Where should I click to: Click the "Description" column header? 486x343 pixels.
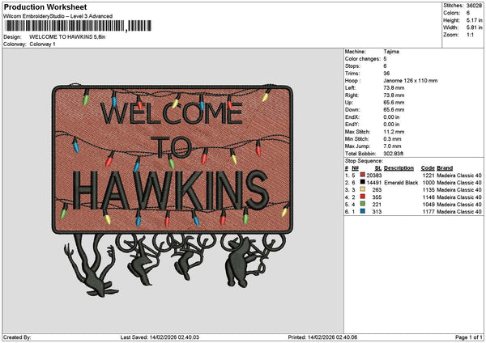point(399,168)
